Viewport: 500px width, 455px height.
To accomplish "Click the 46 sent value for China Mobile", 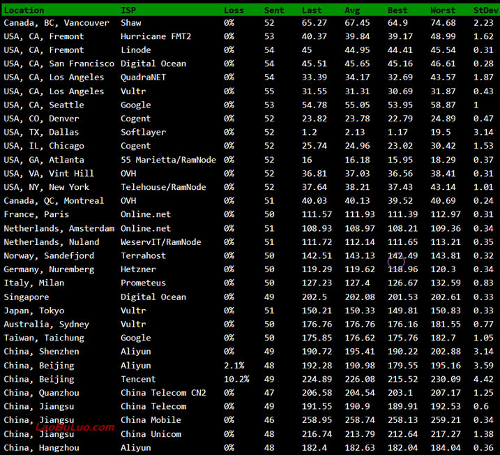I will click(269, 420).
